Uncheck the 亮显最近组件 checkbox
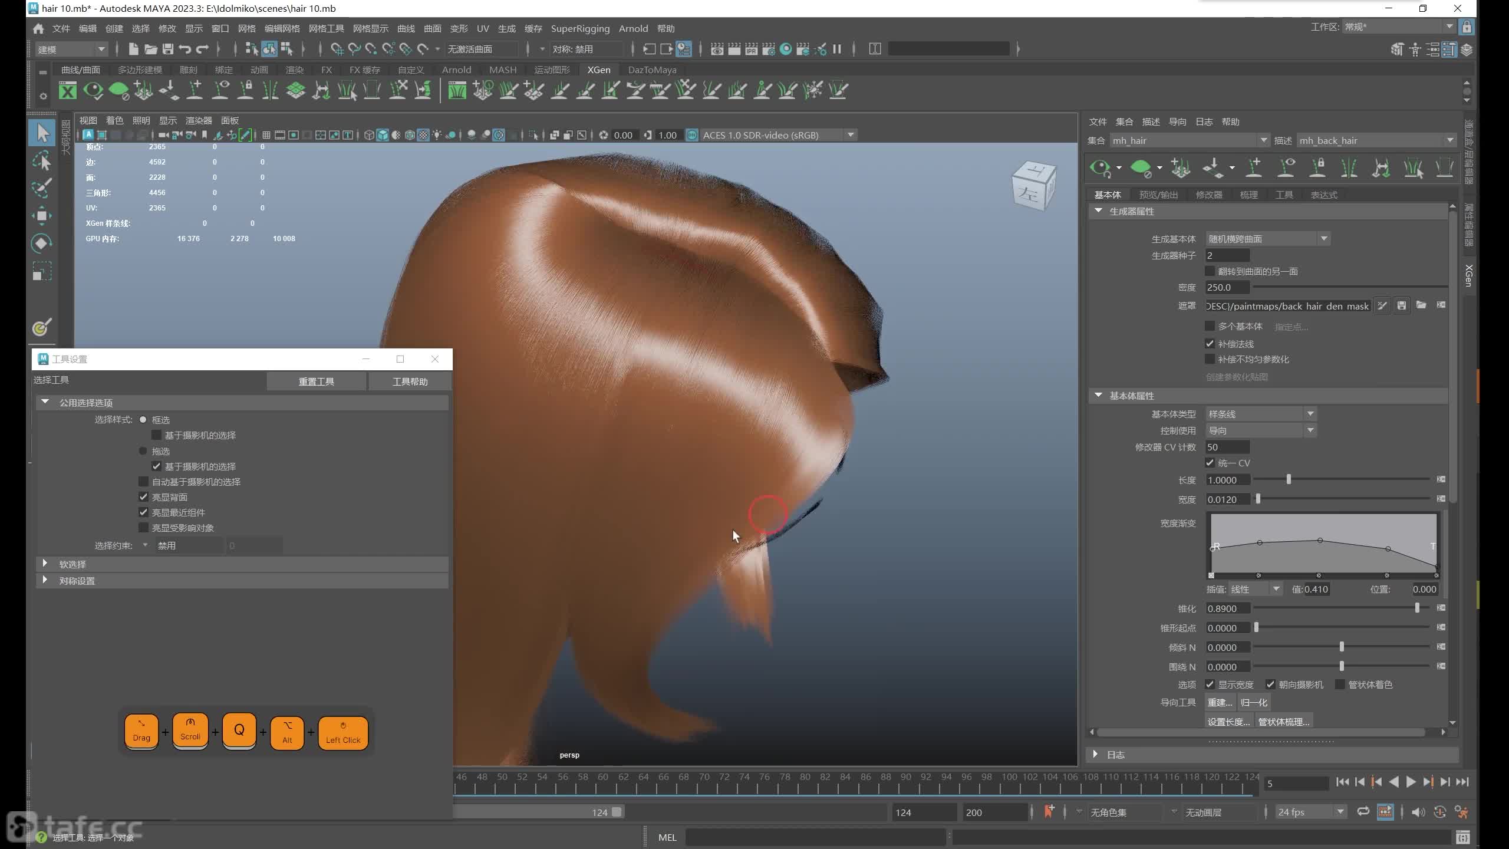This screenshot has height=849, width=1509. pos(143,512)
